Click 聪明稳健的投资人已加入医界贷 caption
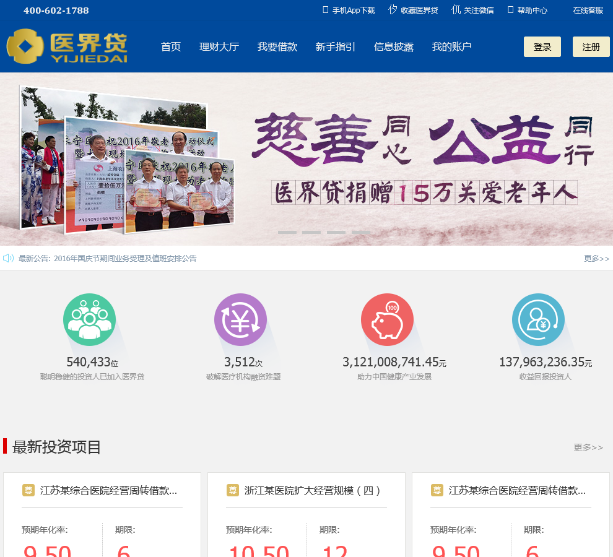 click(x=92, y=376)
